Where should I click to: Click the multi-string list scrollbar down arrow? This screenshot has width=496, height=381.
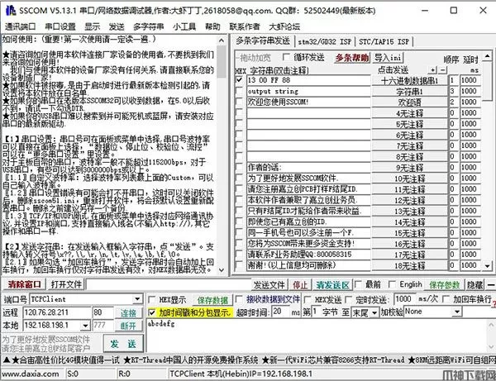coord(488,266)
